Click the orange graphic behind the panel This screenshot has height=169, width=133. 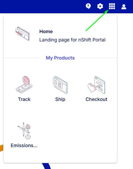click(x=1, y=148)
